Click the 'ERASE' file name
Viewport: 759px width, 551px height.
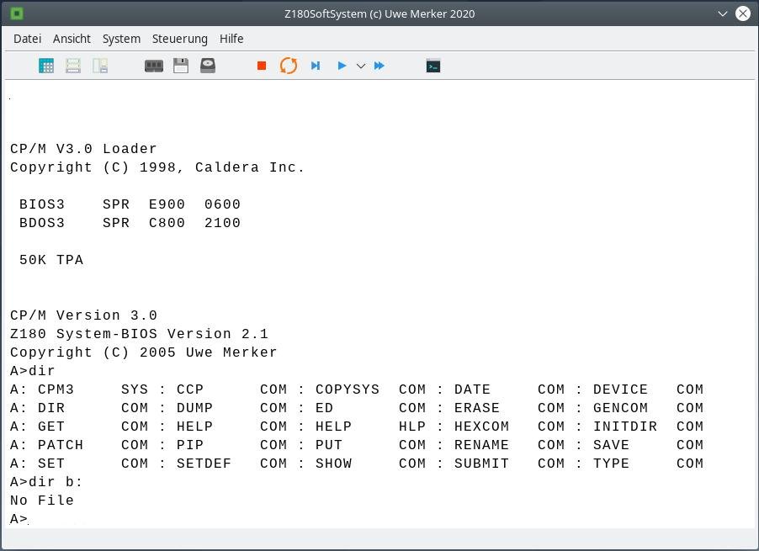point(477,408)
